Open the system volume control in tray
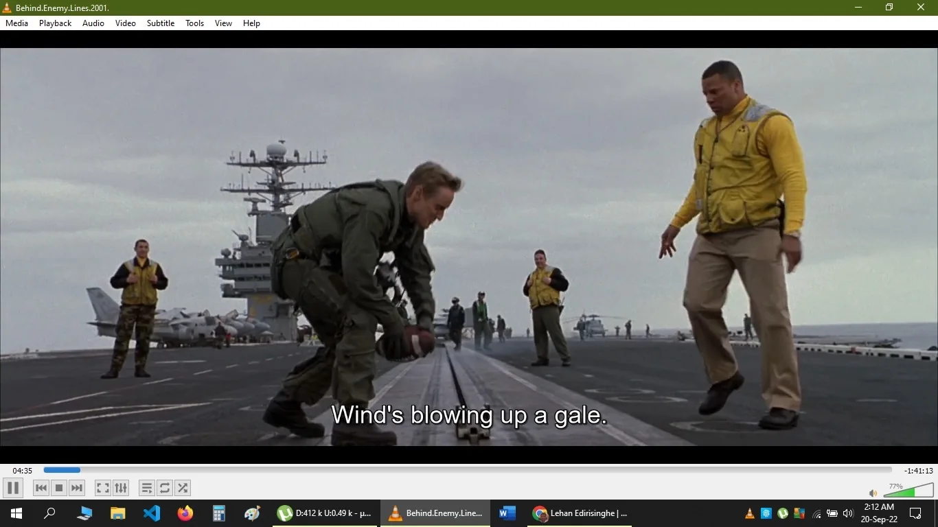This screenshot has height=527, width=938. 848,513
